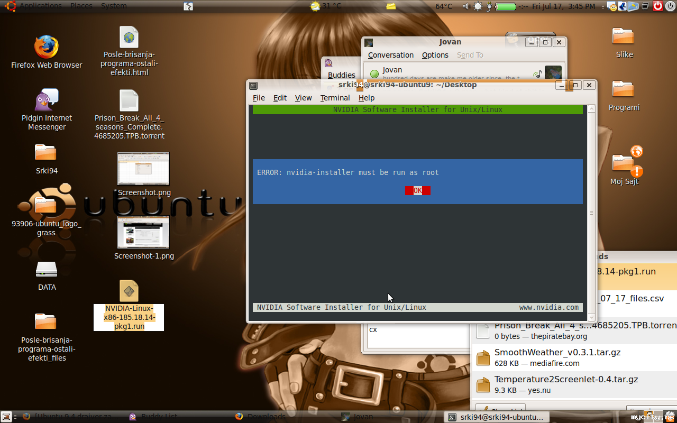Open the Posle-brisanja-programa-ostali-efekti_files folder

pyautogui.click(x=46, y=321)
